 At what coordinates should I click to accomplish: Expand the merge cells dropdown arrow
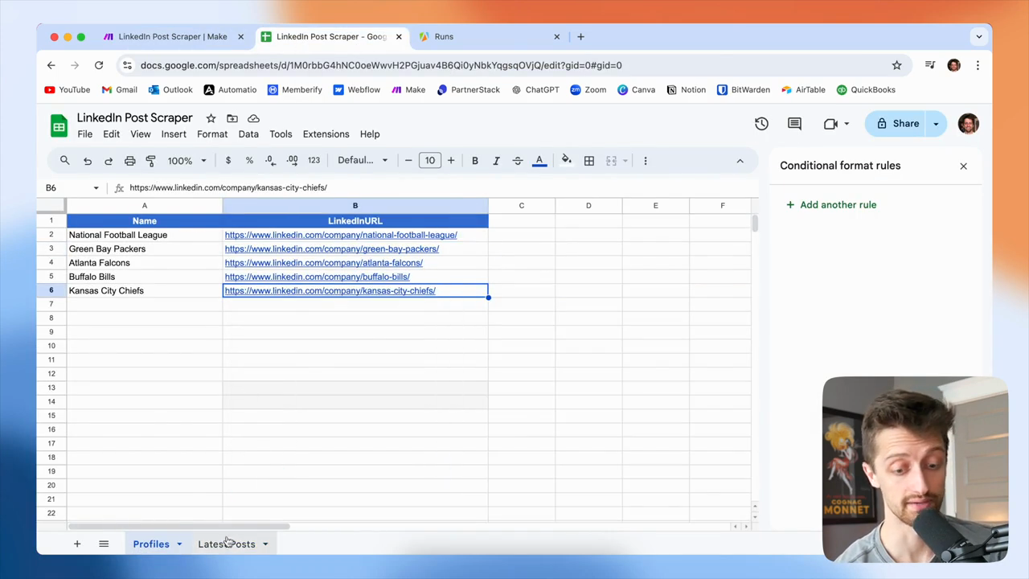pyautogui.click(x=625, y=161)
